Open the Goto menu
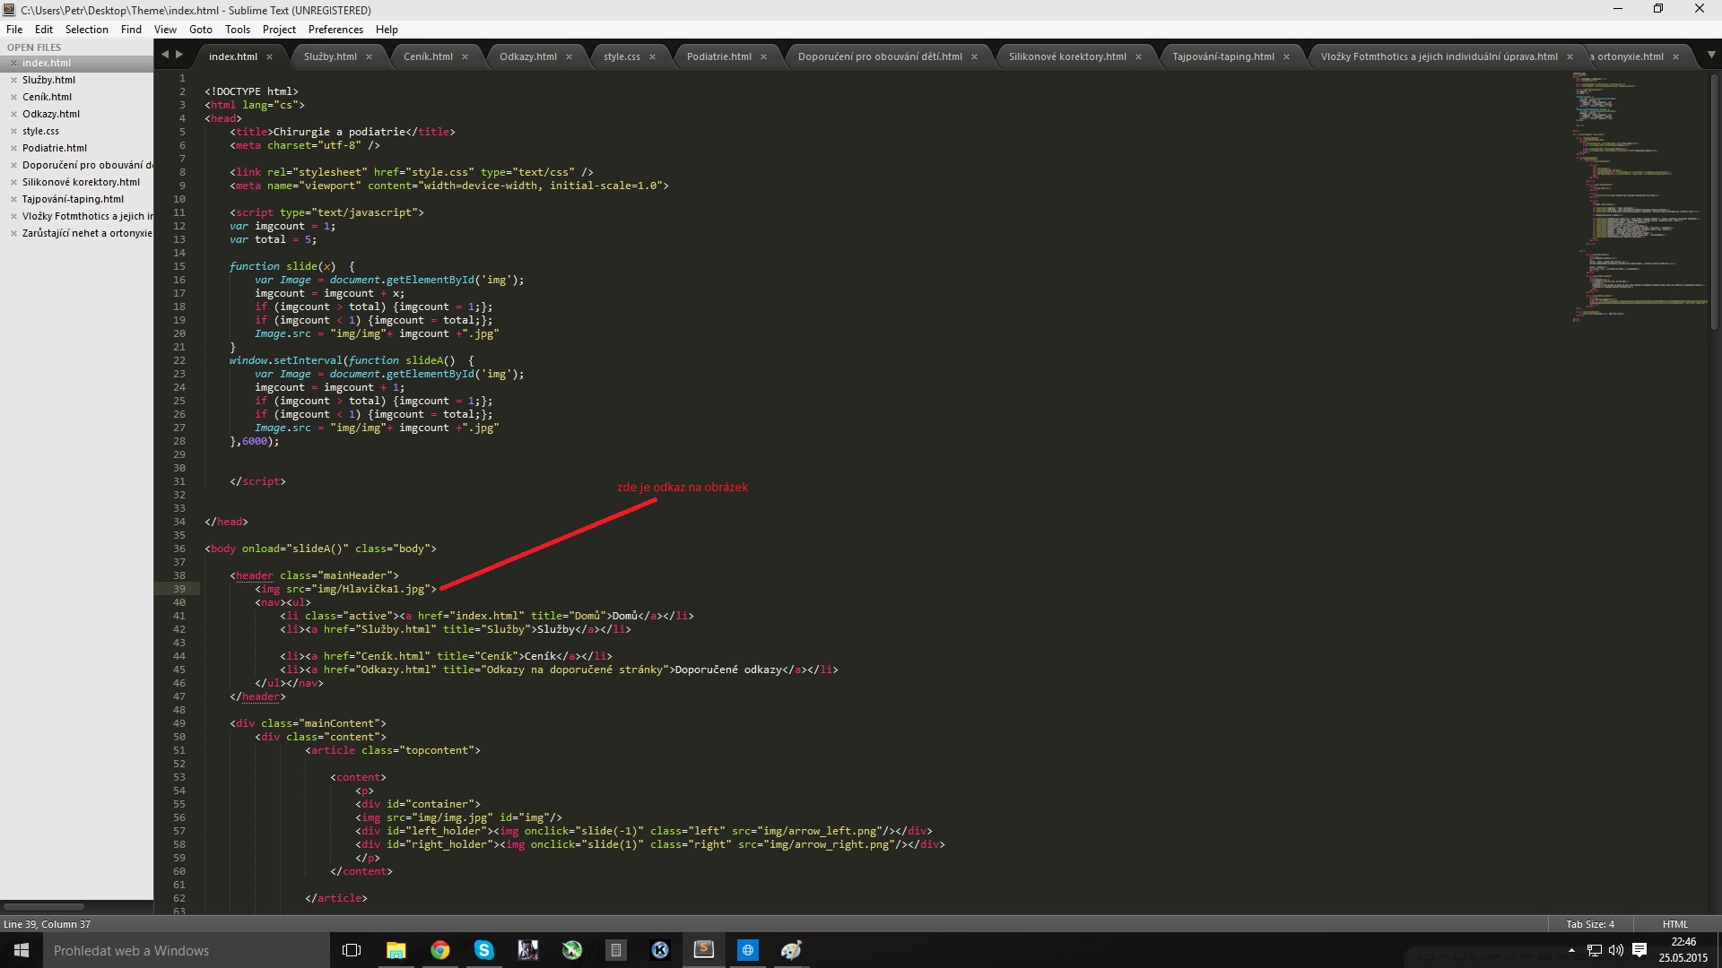 click(200, 30)
